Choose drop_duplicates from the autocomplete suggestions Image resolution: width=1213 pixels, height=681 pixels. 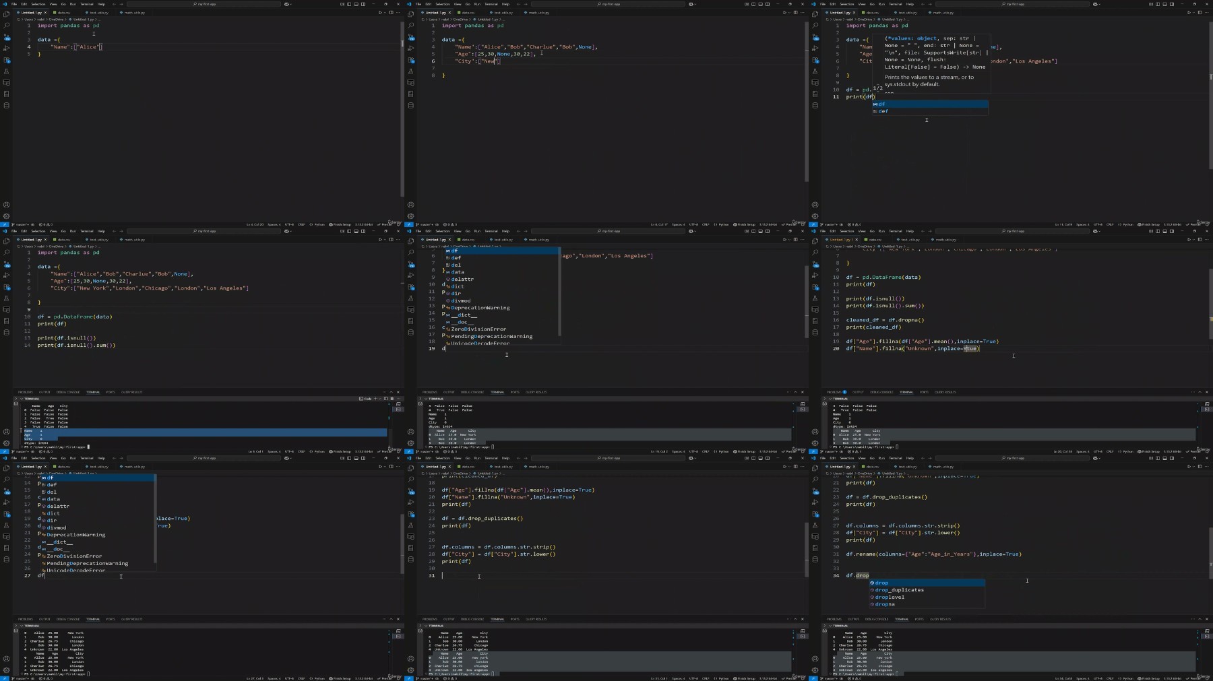pos(899,590)
